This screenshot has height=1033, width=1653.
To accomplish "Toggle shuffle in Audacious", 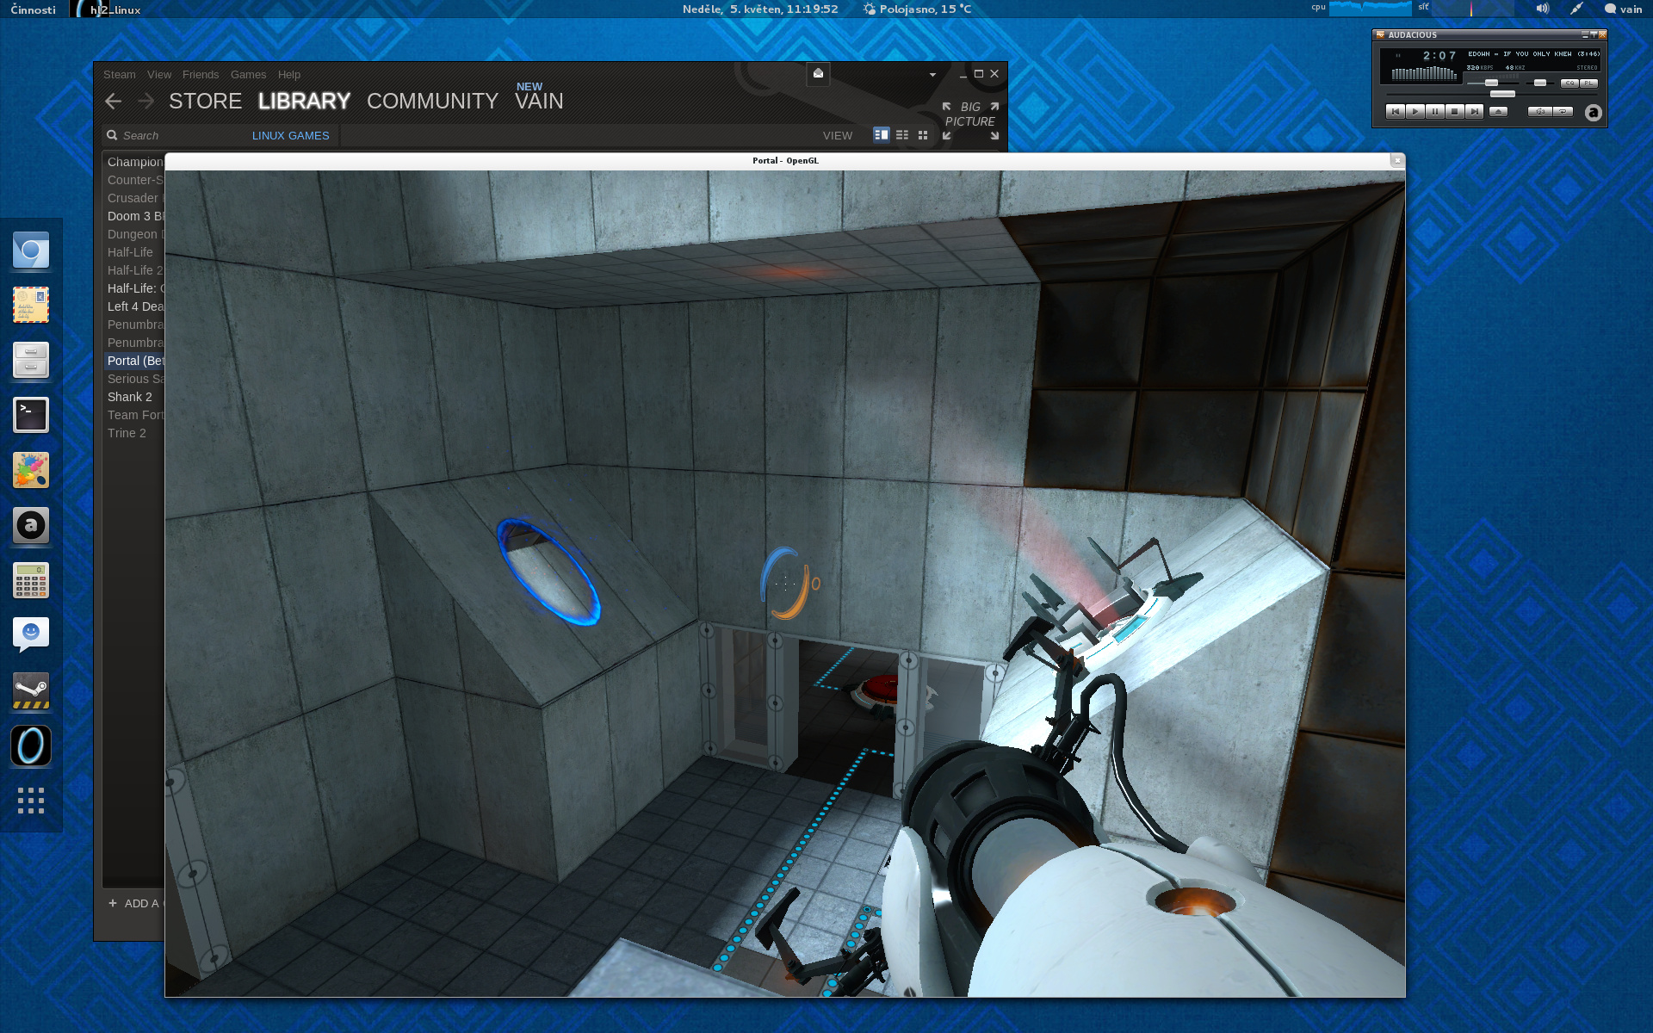I will click(x=1540, y=112).
